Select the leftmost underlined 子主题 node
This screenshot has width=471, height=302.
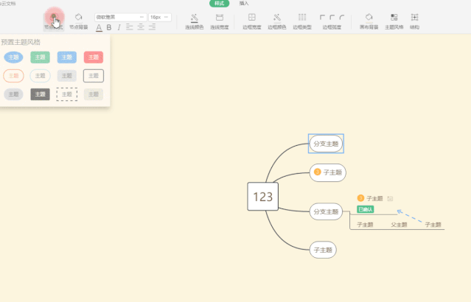(365, 225)
